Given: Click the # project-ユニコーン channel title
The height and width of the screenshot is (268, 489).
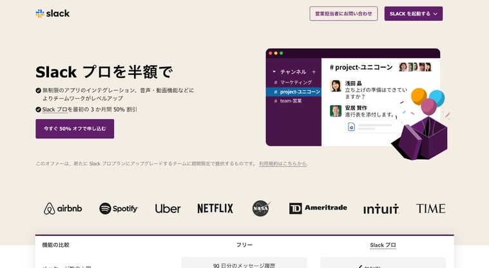Looking at the screenshot, I should click(361, 68).
